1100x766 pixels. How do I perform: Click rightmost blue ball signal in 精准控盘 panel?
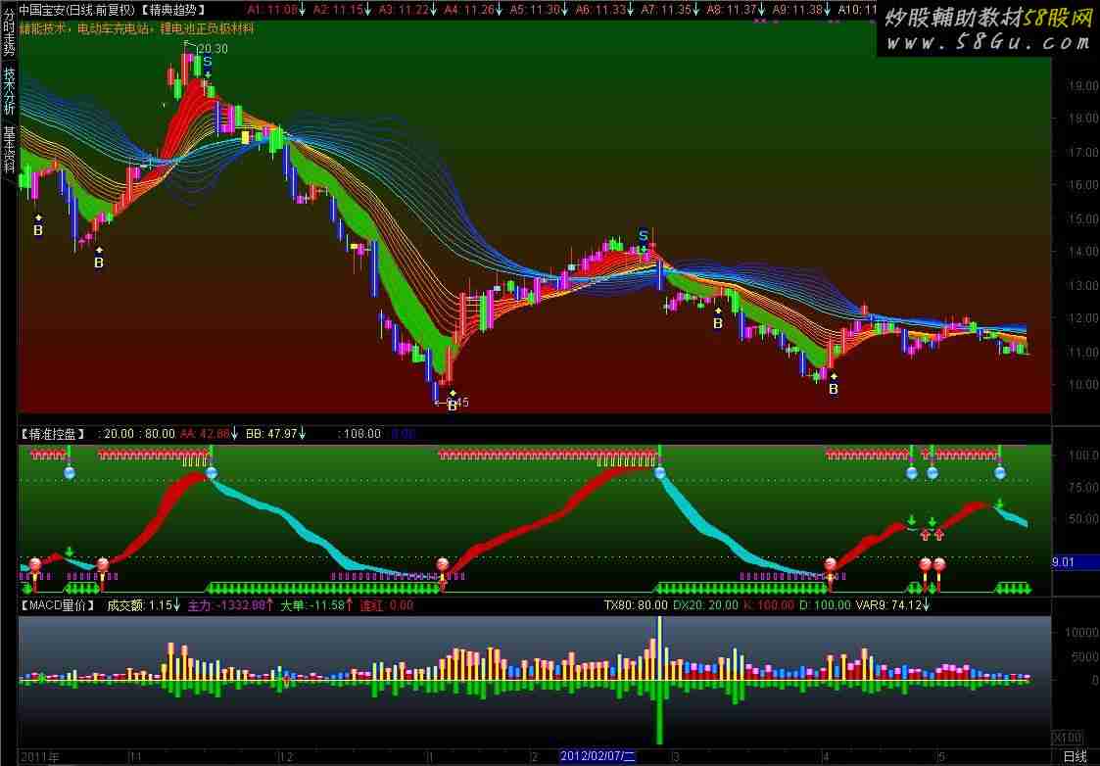[999, 472]
